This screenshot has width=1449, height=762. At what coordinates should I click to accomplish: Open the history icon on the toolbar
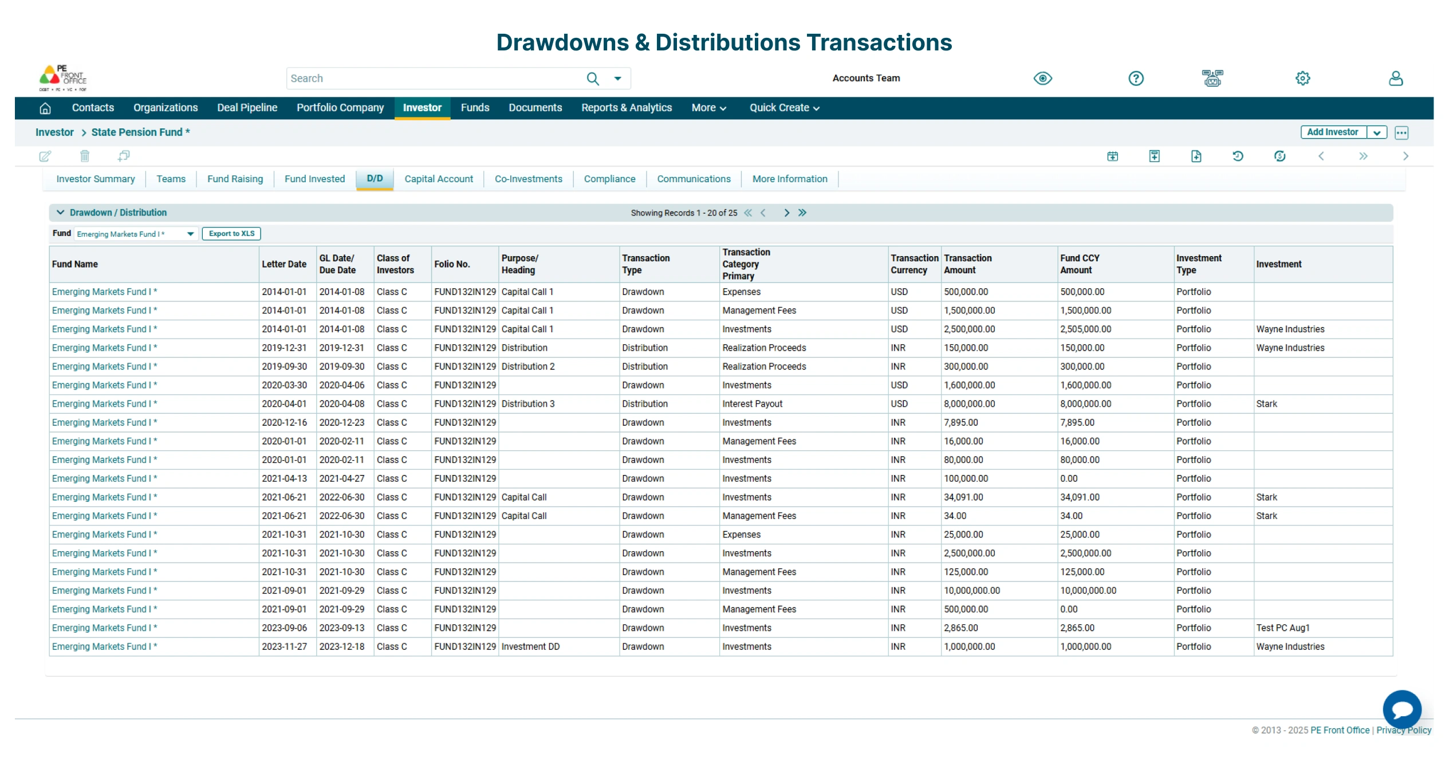click(x=1238, y=156)
